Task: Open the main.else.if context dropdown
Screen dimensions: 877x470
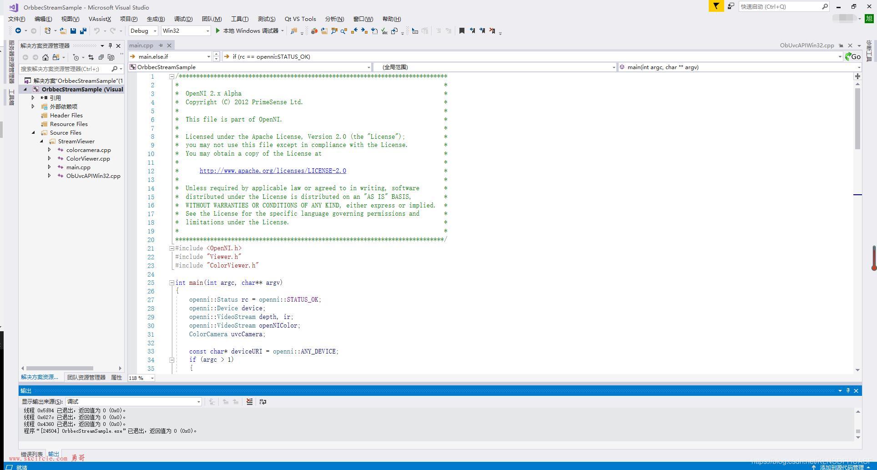Action: [x=170, y=57]
